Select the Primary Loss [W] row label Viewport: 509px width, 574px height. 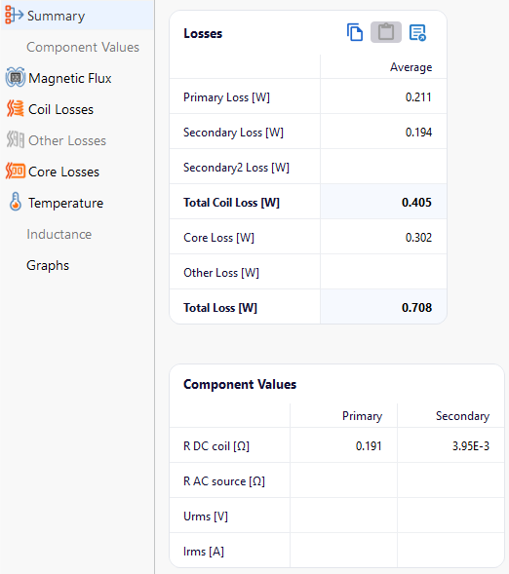pos(226,97)
